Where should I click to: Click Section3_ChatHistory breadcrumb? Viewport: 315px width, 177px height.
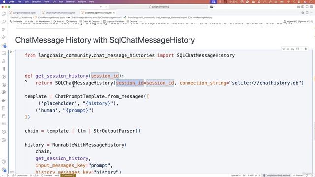tap(21, 18)
